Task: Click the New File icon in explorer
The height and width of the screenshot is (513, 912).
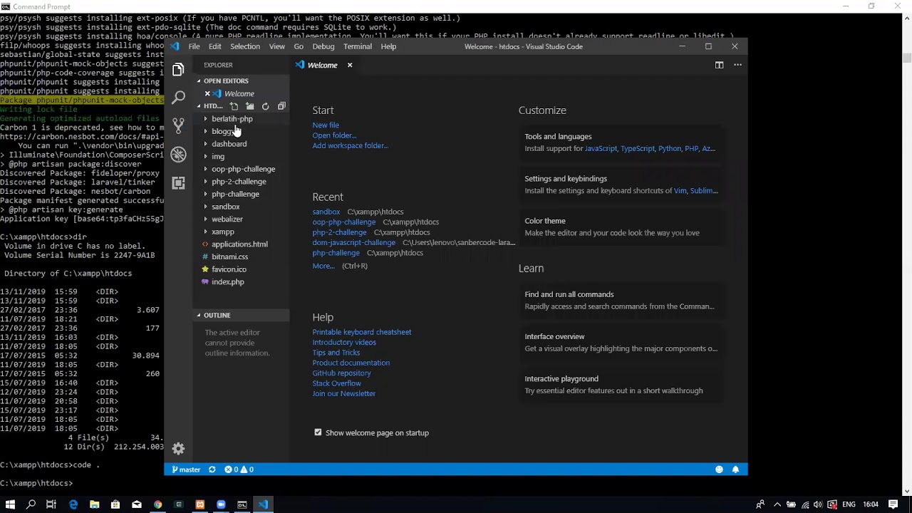Action: point(234,106)
